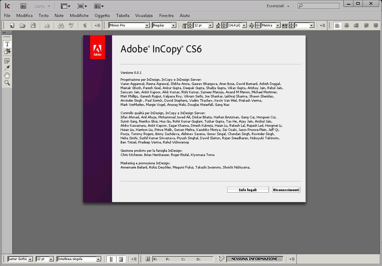This screenshot has height=266, width=382.
Task: Select the Zoom magnifier tool
Action: pyautogui.click(x=7, y=83)
